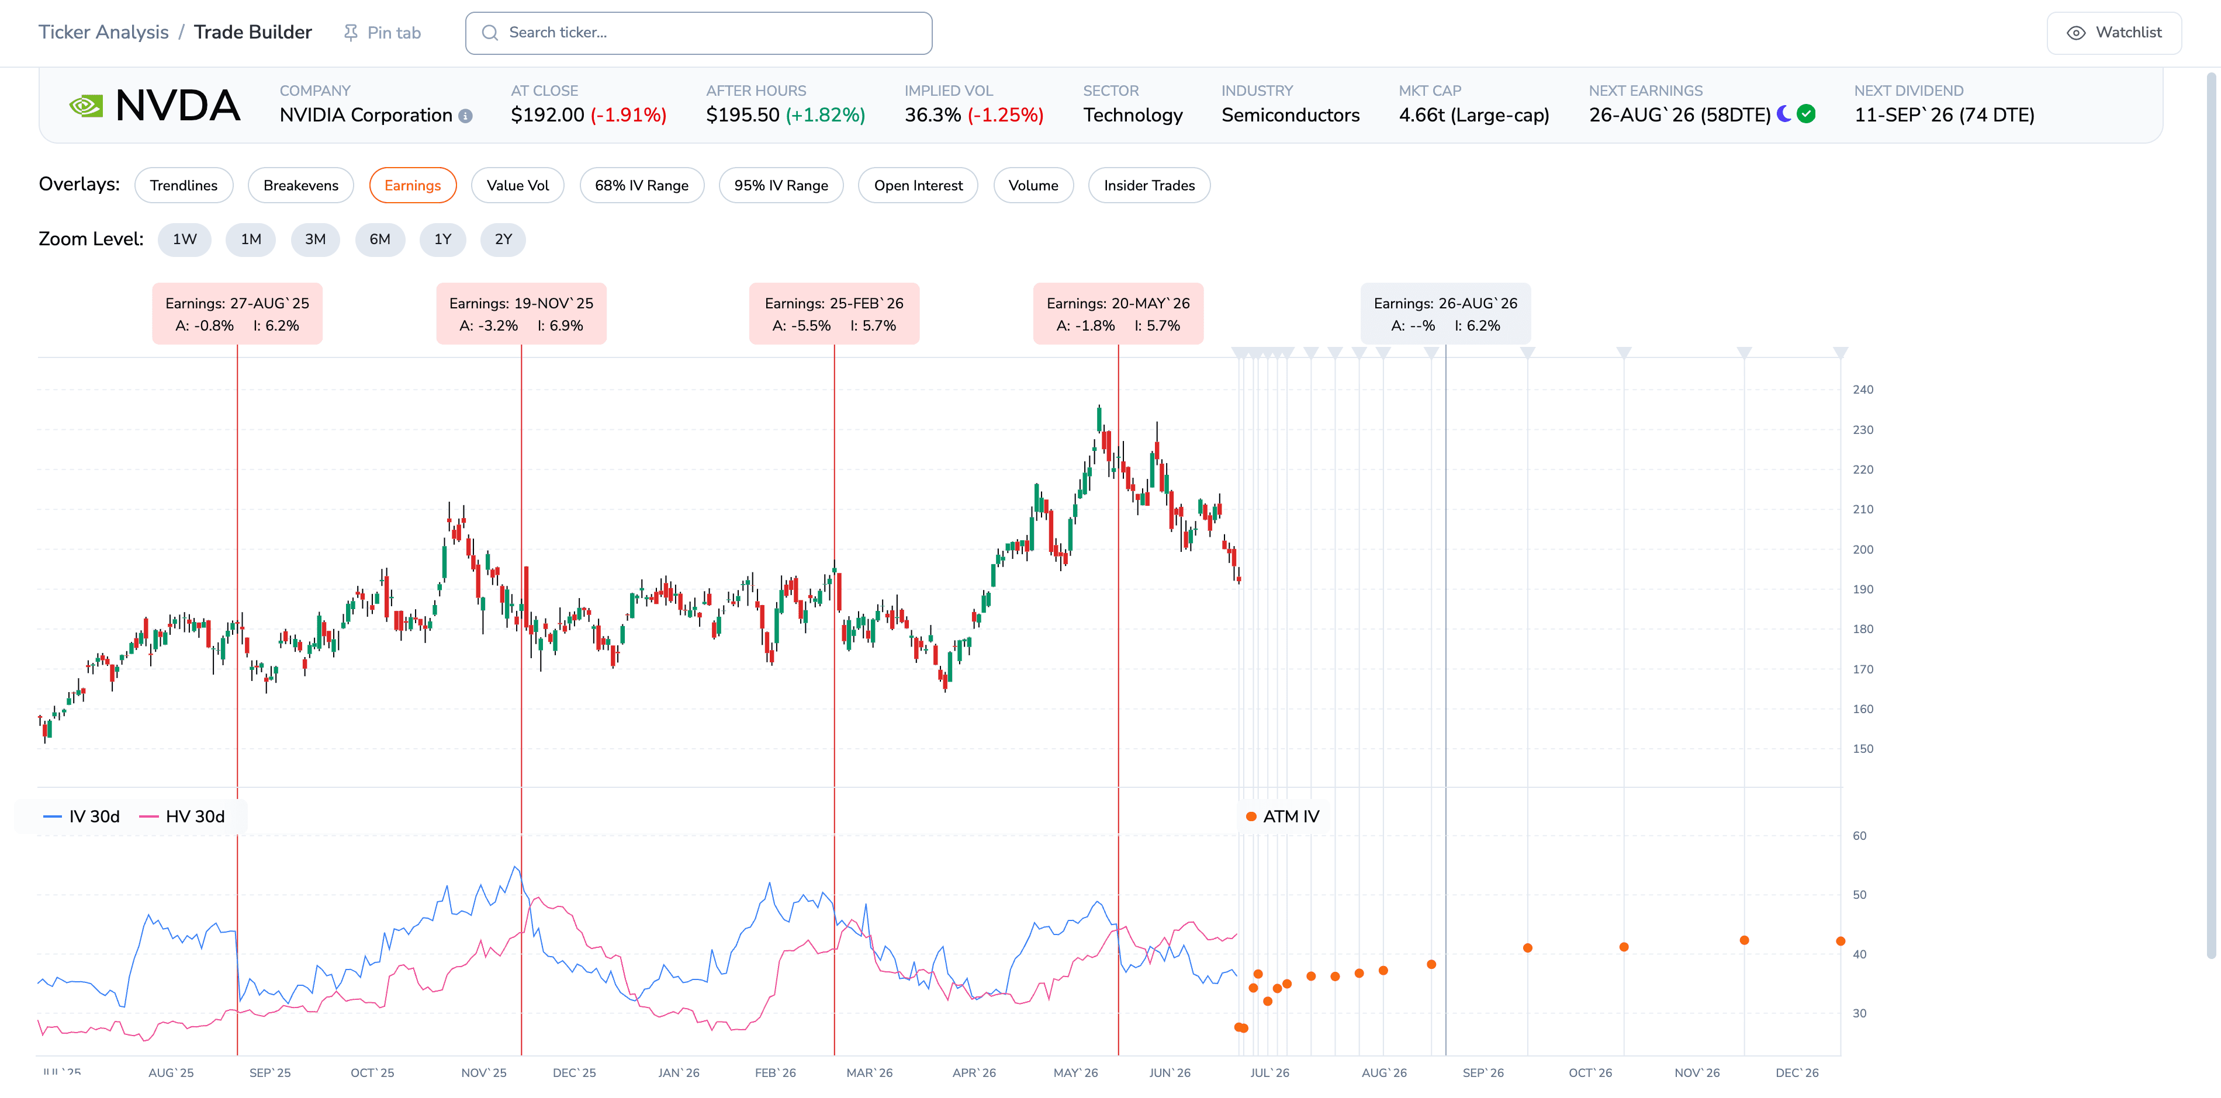Click the Earnings 27-AUG`25 marker label
This screenshot has height=1098, width=2221.
tap(237, 314)
